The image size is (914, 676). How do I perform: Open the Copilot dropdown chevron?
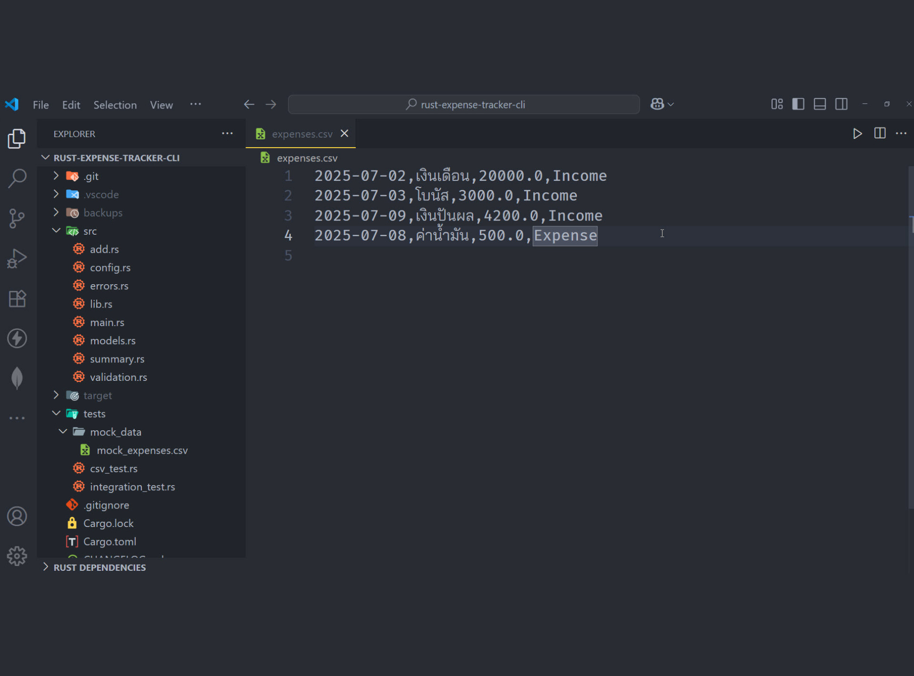pos(671,104)
